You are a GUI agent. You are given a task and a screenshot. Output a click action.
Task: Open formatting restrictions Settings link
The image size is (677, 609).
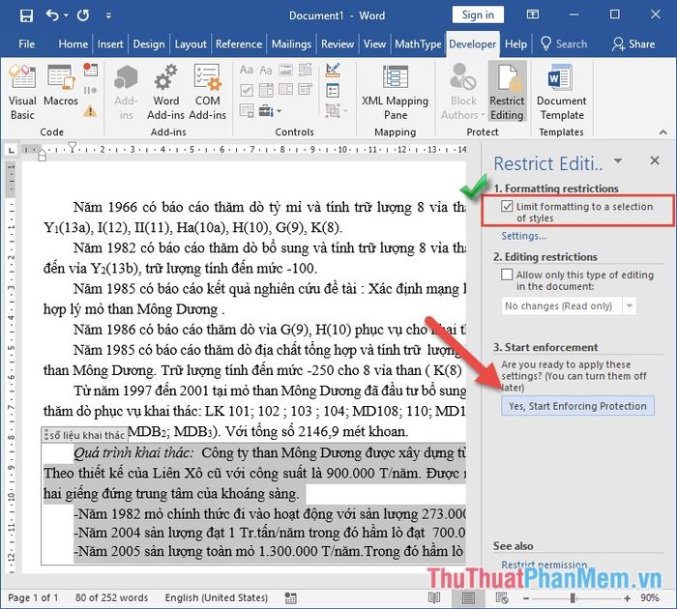[x=523, y=236]
